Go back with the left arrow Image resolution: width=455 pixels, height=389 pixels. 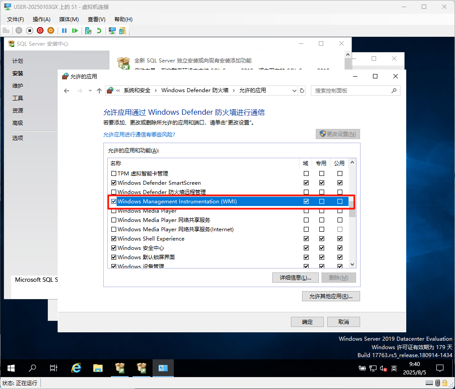[67, 91]
